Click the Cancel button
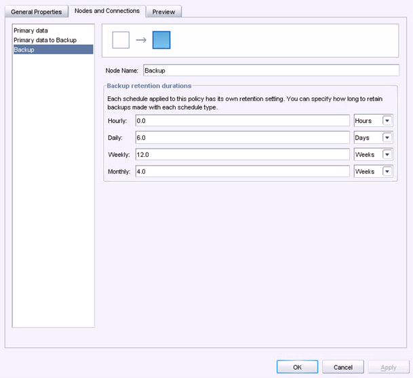This screenshot has height=378, width=413. coord(342,367)
